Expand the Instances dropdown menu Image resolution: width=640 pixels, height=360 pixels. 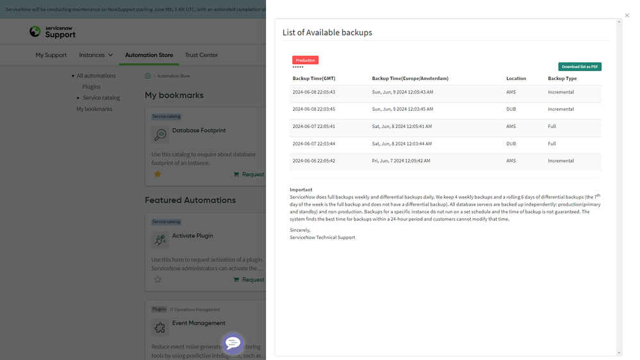96,55
